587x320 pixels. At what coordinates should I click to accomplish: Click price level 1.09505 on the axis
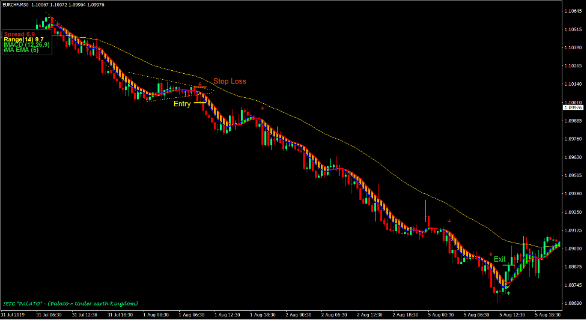click(x=573, y=175)
